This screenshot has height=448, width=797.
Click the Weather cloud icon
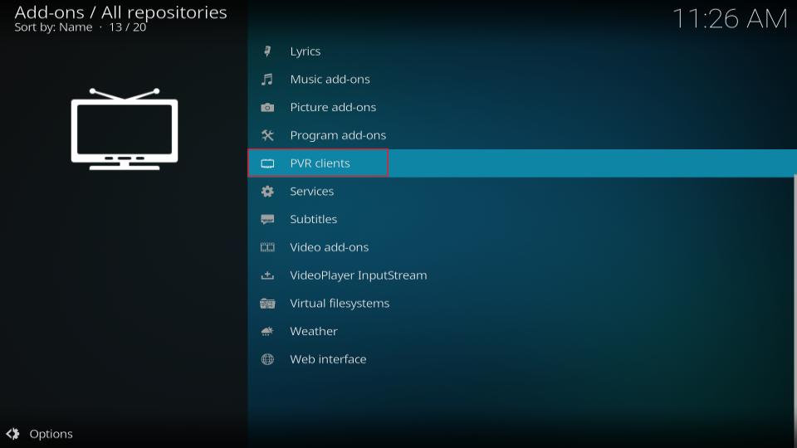(x=267, y=331)
